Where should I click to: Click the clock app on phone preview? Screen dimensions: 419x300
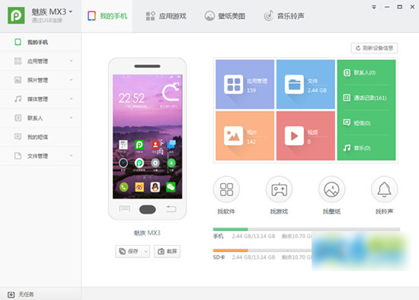pyautogui.click(x=123, y=163)
